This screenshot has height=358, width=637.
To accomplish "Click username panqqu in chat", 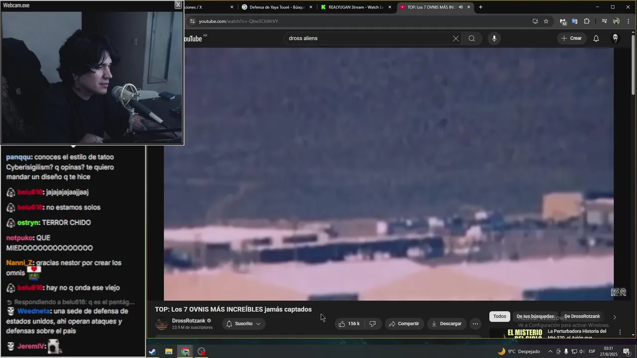I will point(18,157).
